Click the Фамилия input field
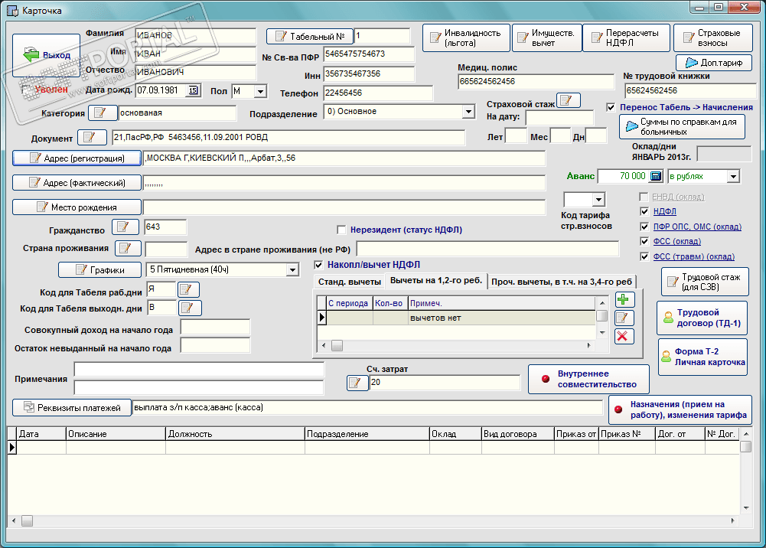Screen dimensions: 766x548 point(195,36)
